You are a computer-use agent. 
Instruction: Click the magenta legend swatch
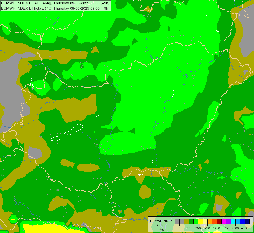[224, 221]
